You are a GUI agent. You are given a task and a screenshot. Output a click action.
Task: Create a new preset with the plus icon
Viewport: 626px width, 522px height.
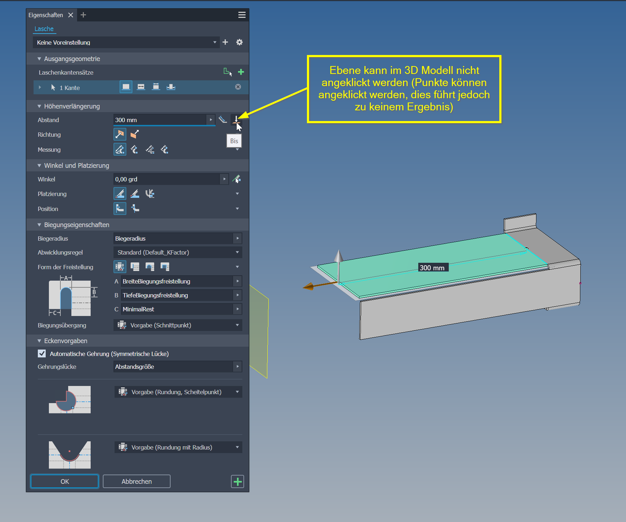point(225,42)
